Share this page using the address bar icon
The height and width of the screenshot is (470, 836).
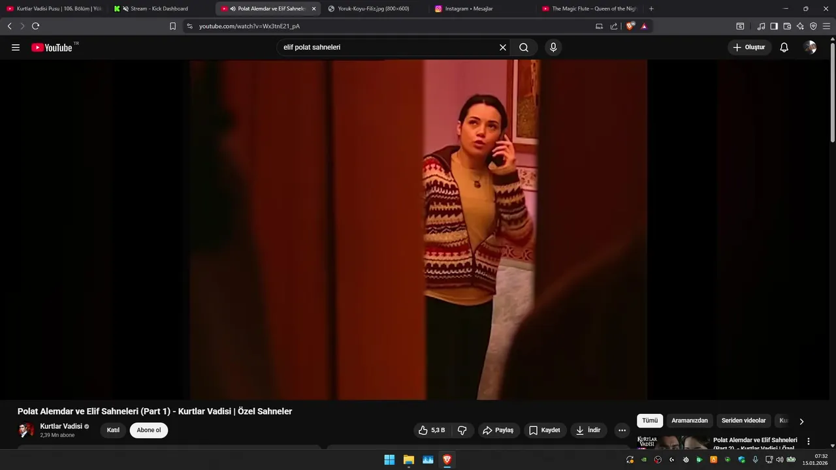coord(614,26)
